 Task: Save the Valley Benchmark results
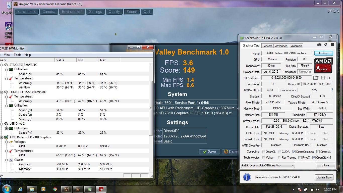point(209,152)
